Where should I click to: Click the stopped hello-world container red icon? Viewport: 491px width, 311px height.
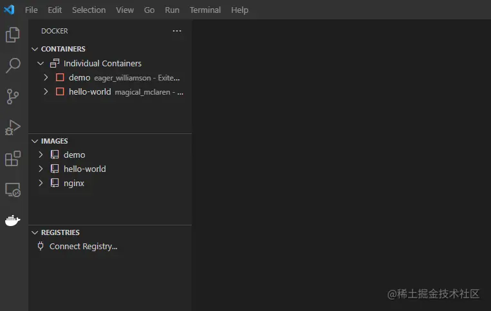60,92
